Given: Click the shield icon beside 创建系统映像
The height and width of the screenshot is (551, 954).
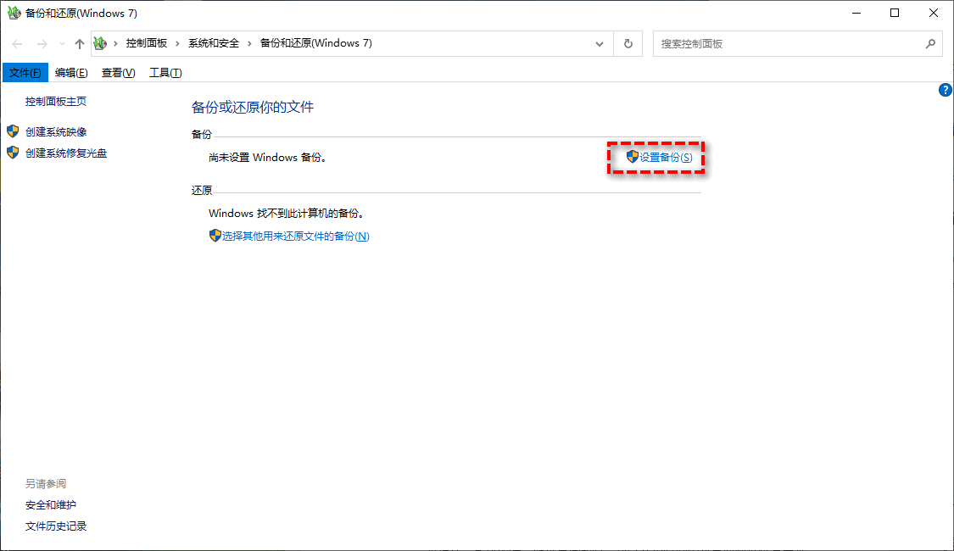Looking at the screenshot, I should pos(13,131).
